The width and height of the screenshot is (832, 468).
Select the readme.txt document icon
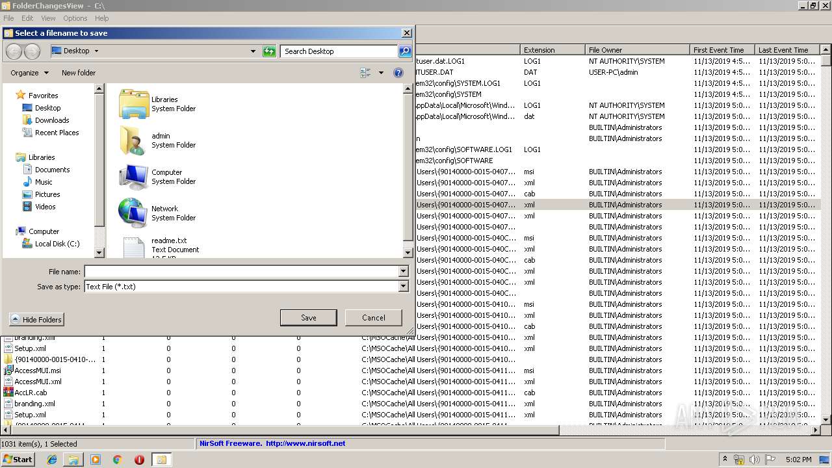pyautogui.click(x=134, y=247)
